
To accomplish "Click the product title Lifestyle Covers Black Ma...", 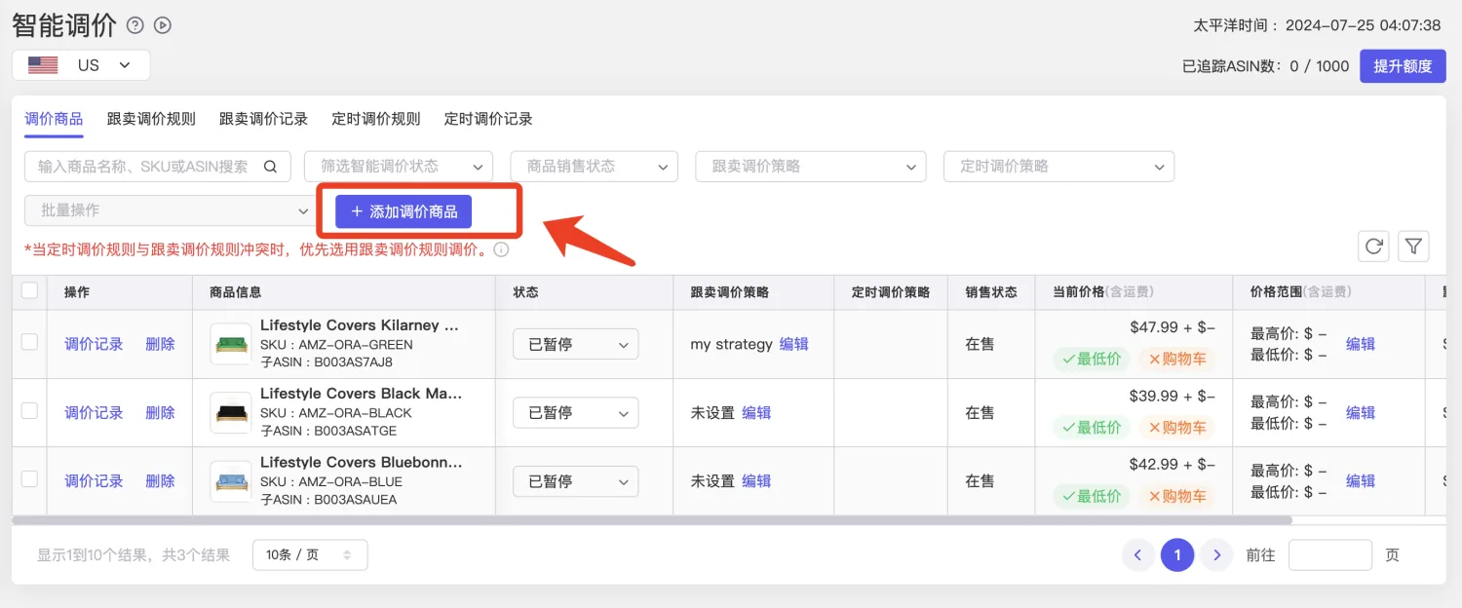I will 361,394.
